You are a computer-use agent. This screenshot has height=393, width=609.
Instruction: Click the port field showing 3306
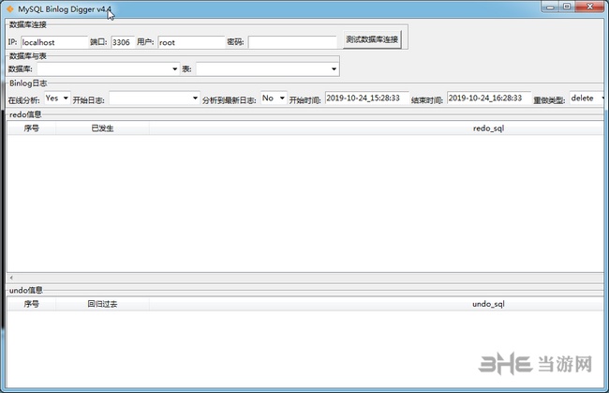(x=123, y=42)
